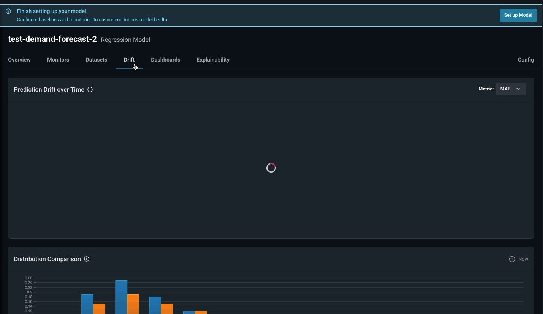
Task: Select the Drift tab
Action: (x=129, y=60)
